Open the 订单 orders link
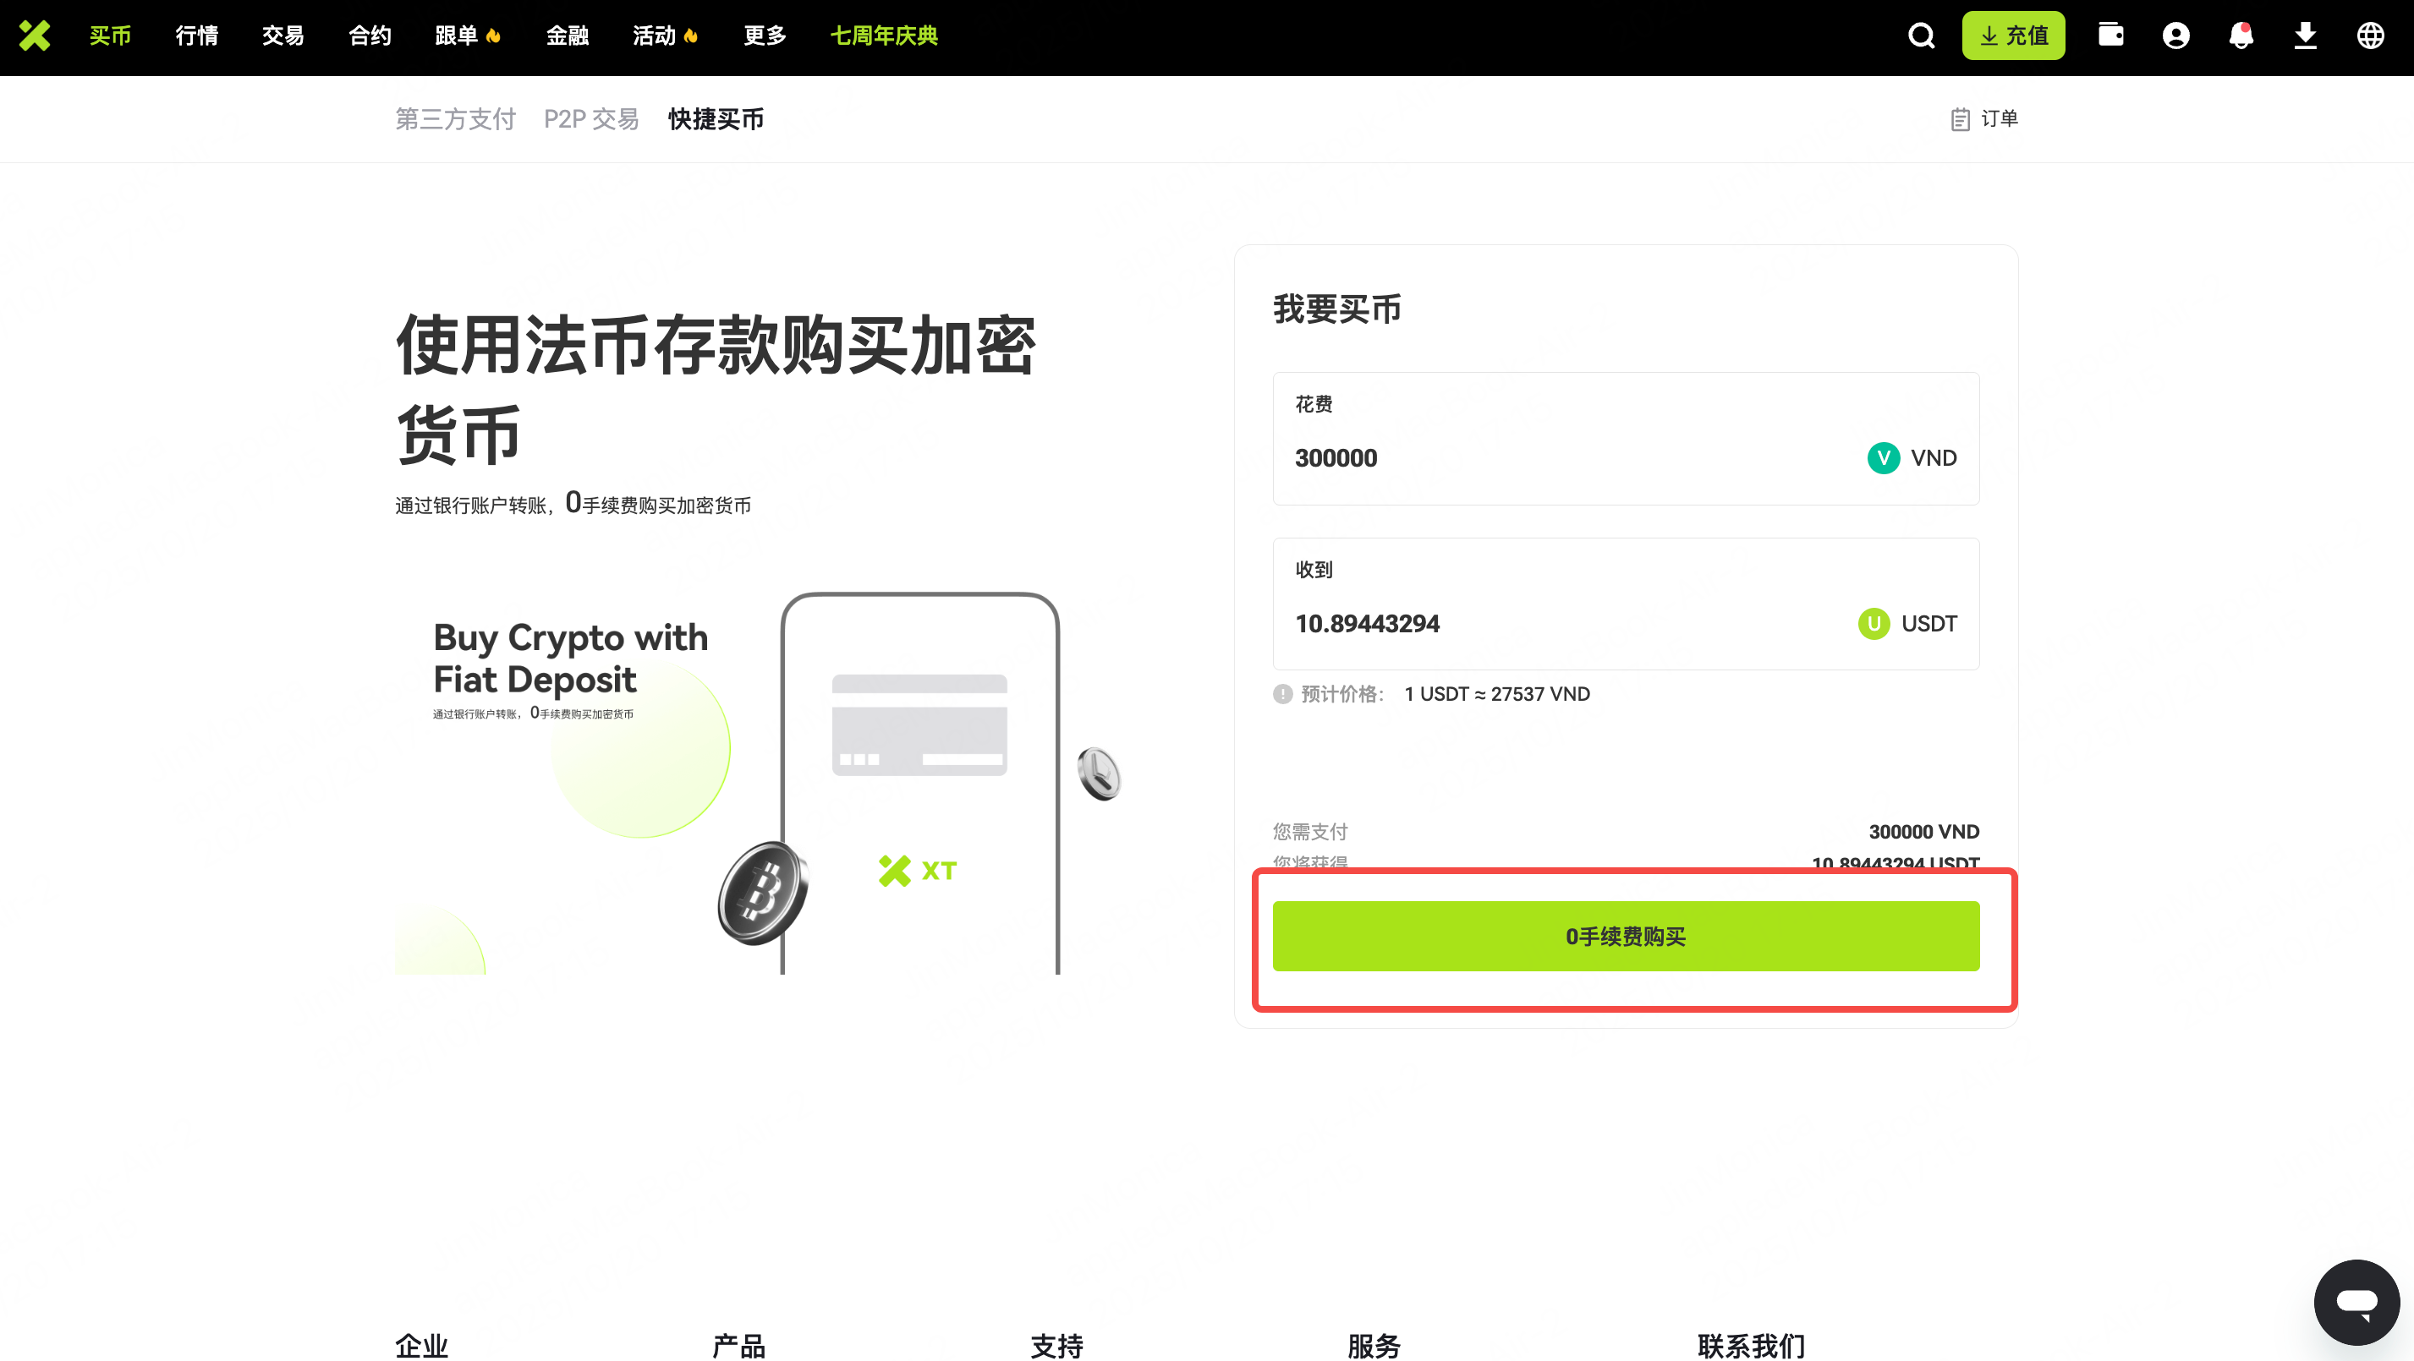 1983,119
